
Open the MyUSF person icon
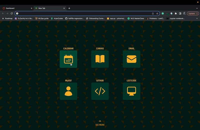(x=68, y=91)
